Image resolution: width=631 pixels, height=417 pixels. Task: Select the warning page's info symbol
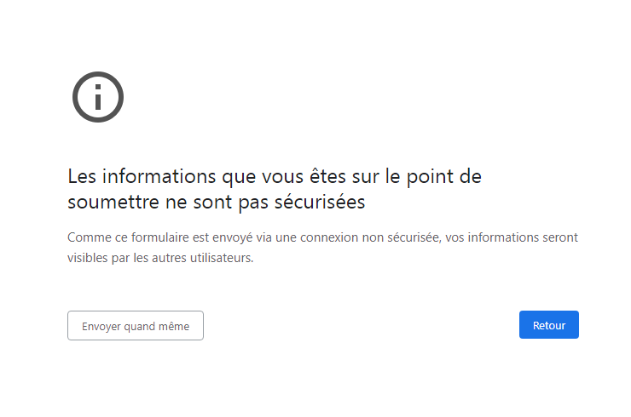(x=98, y=96)
